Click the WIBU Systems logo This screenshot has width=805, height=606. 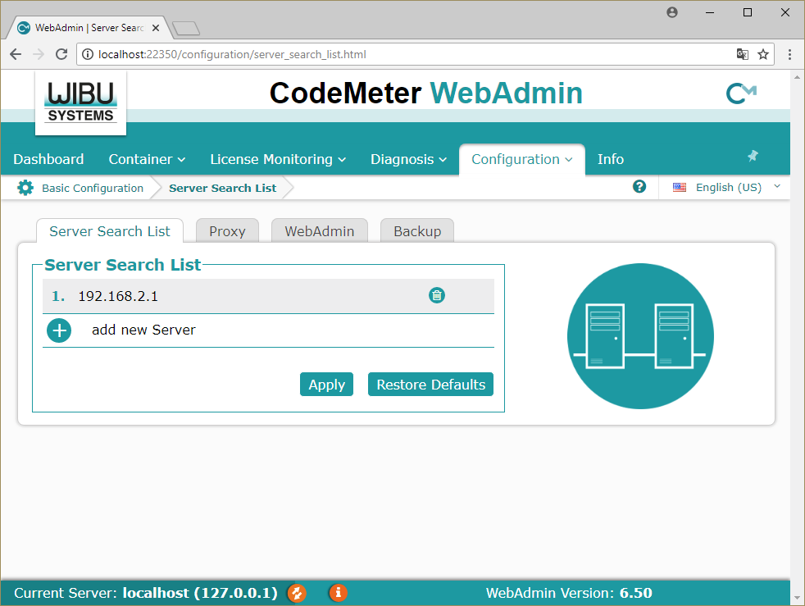click(x=80, y=103)
